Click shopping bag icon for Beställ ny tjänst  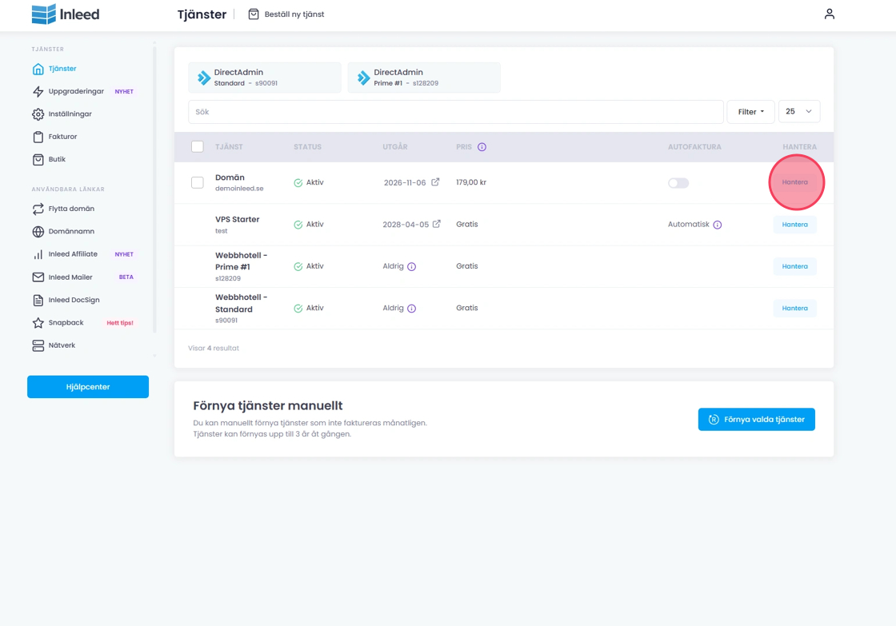click(x=254, y=14)
